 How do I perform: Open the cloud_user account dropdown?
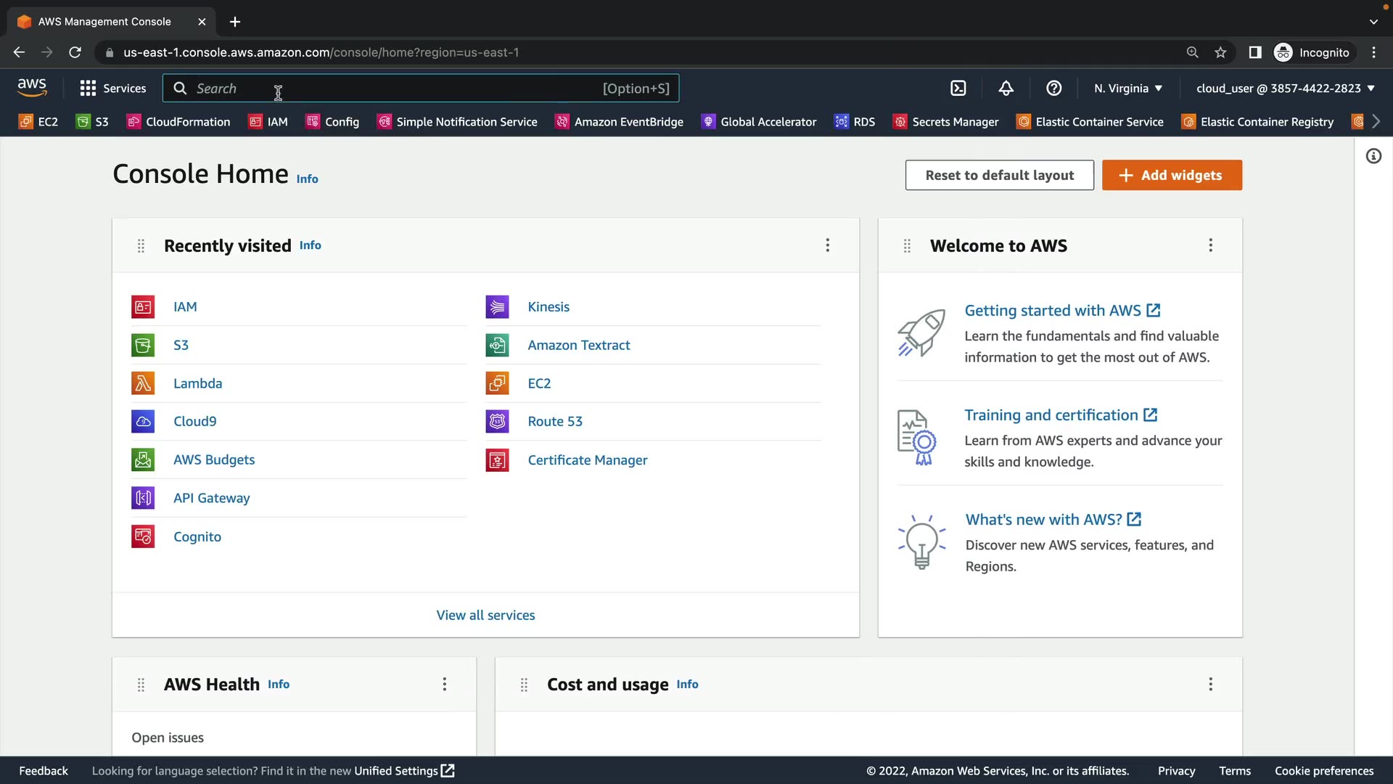pyautogui.click(x=1285, y=89)
